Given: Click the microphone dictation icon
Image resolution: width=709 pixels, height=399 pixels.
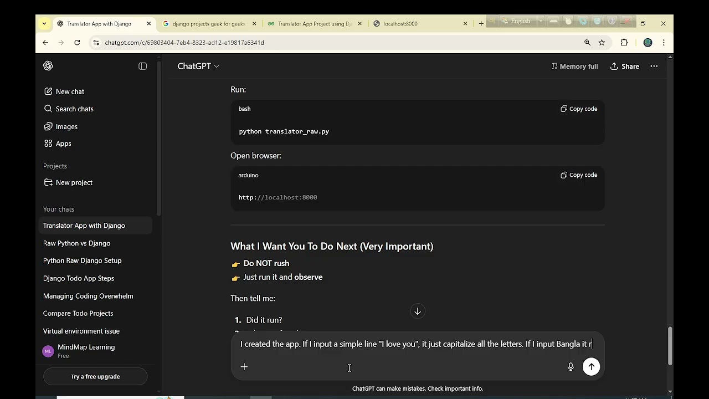Looking at the screenshot, I should (x=571, y=366).
